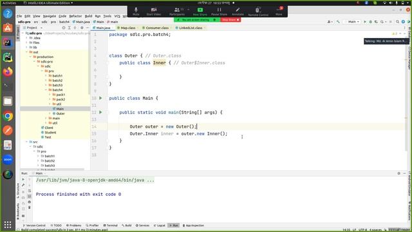Click Remote Control in Zoom toolbar
Image resolution: width=412 pixels, height=232 pixels.
click(258, 12)
